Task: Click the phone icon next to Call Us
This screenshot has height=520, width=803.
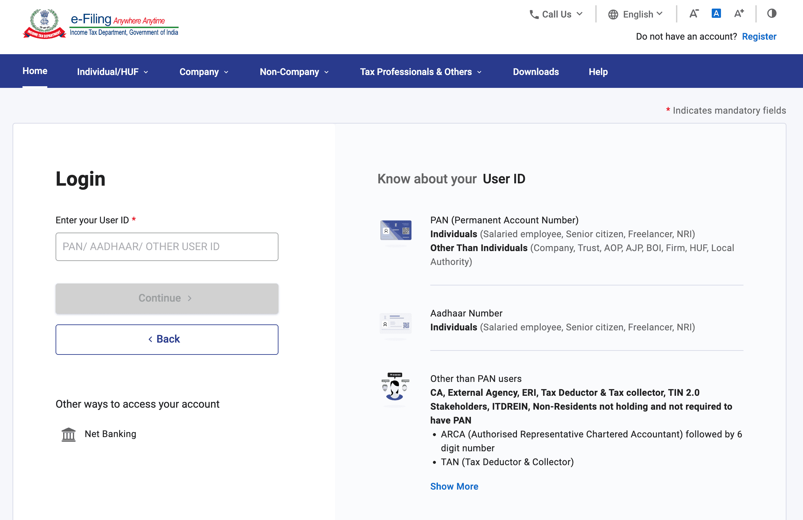Action: point(534,15)
